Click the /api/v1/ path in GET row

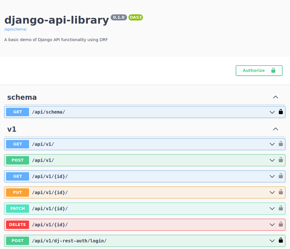point(43,144)
